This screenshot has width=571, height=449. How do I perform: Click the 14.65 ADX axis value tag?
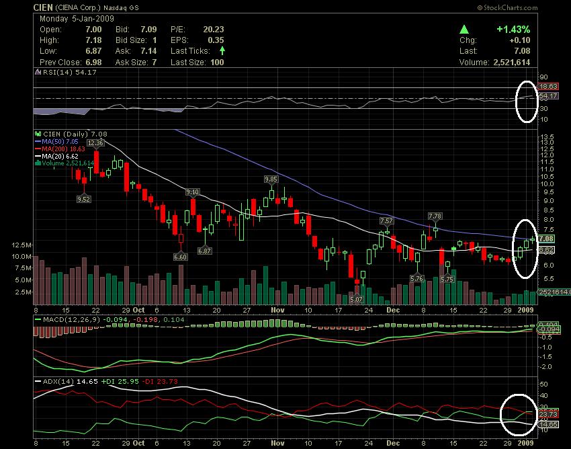tap(548, 425)
